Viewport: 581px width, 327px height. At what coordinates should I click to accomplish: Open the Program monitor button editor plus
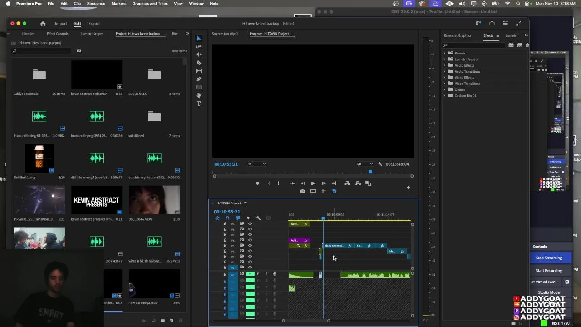click(x=408, y=188)
